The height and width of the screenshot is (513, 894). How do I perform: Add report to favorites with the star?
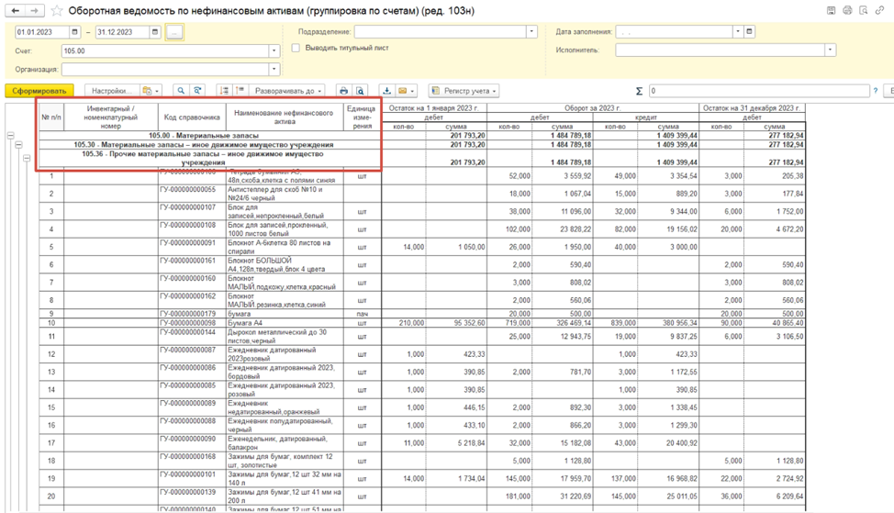56,11
